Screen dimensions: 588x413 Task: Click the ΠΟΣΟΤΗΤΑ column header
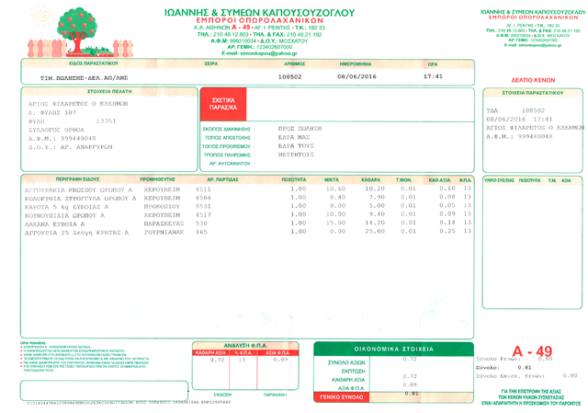click(x=294, y=180)
